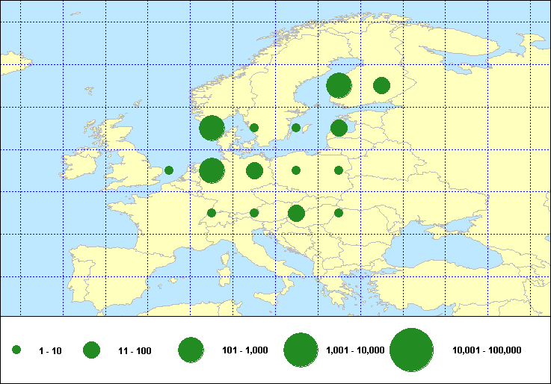Select the medium green circle over Hungary
The width and height of the screenshot is (551, 384).
[x=296, y=214]
